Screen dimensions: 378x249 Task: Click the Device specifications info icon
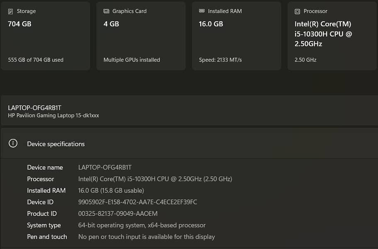[13, 144]
